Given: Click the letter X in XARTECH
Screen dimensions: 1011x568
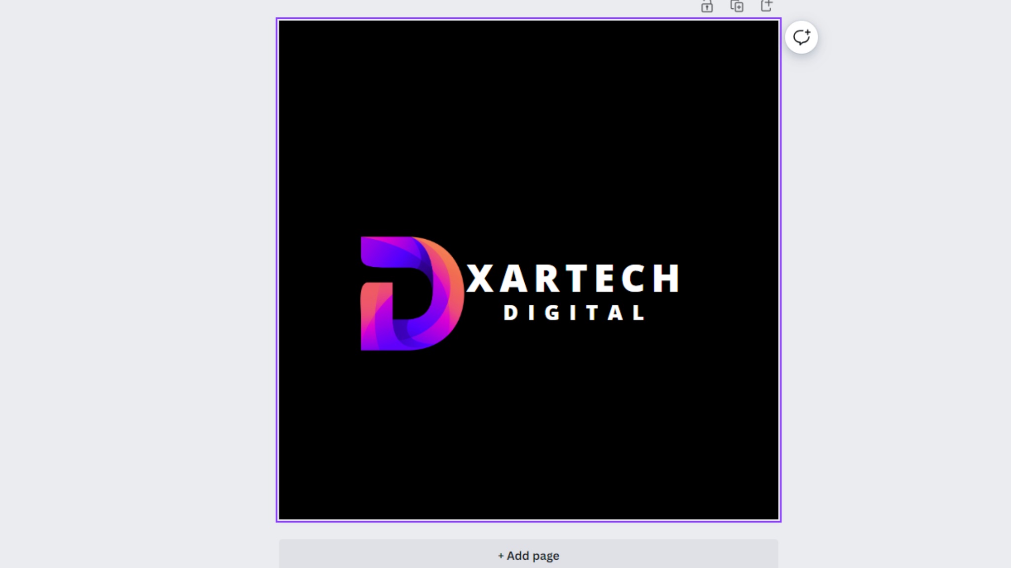Looking at the screenshot, I should tap(480, 279).
